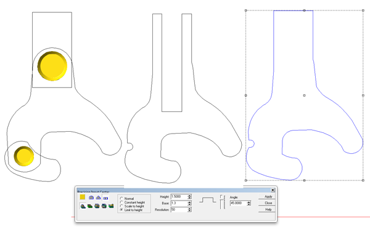Decrease the Angle stepper value

click(249, 204)
